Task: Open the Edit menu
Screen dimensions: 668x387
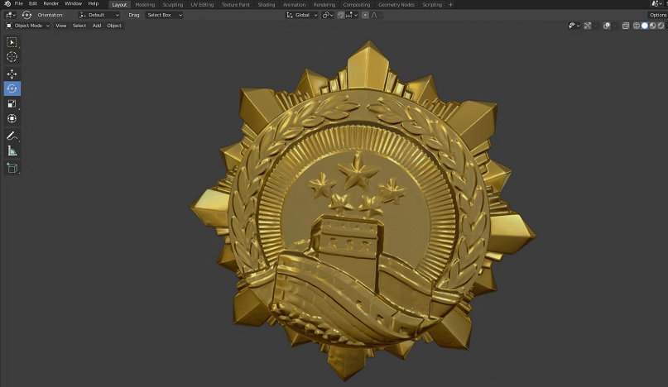Action: 33,4
